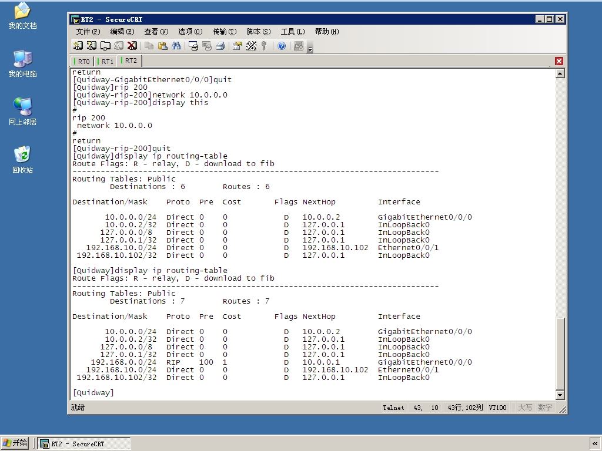Click the Copy toolbar icon
Image resolution: width=602 pixels, height=451 pixels.
[149, 46]
